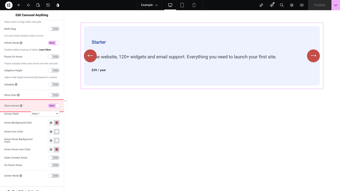Open the AI sparkle tool in top bar
340x191 pixels.
(x=28, y=5)
